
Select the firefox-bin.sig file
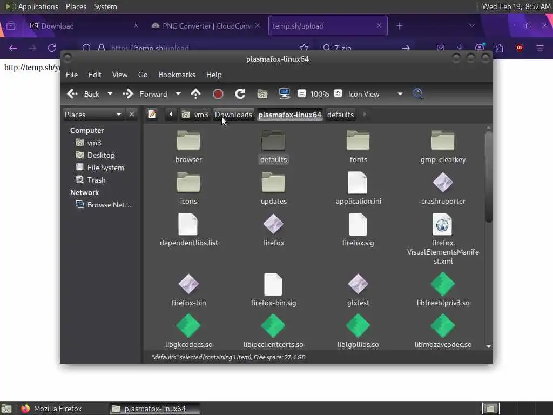point(273,290)
